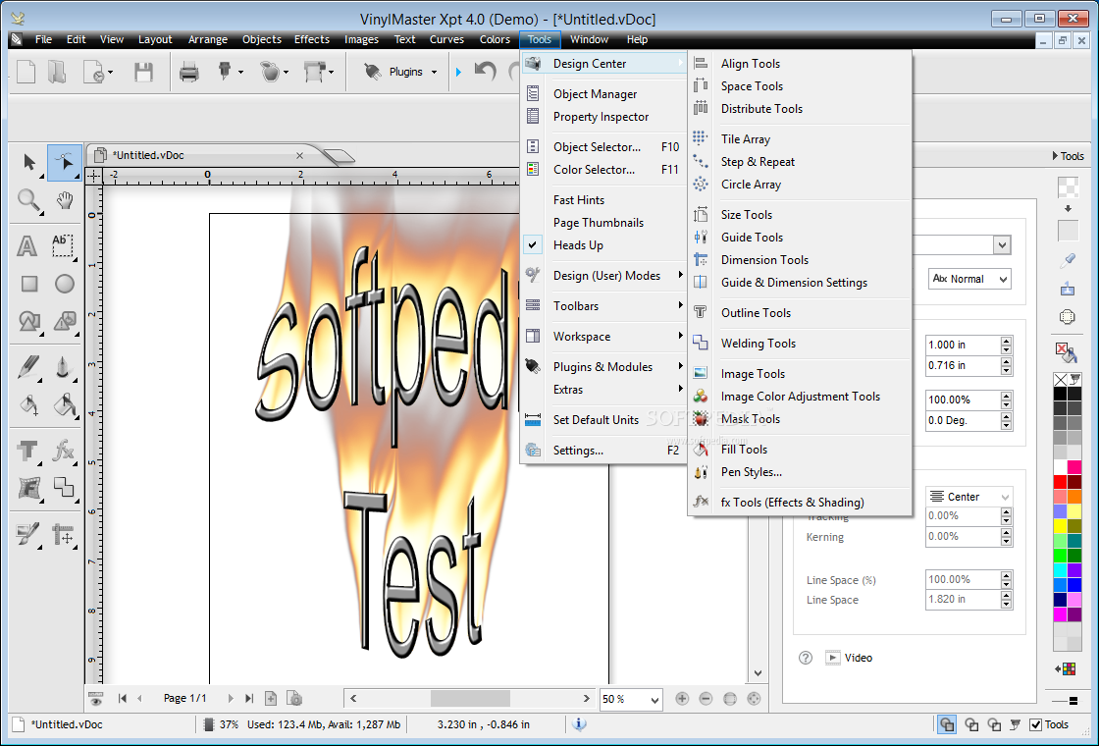Click the 1.000 in width field

(963, 345)
